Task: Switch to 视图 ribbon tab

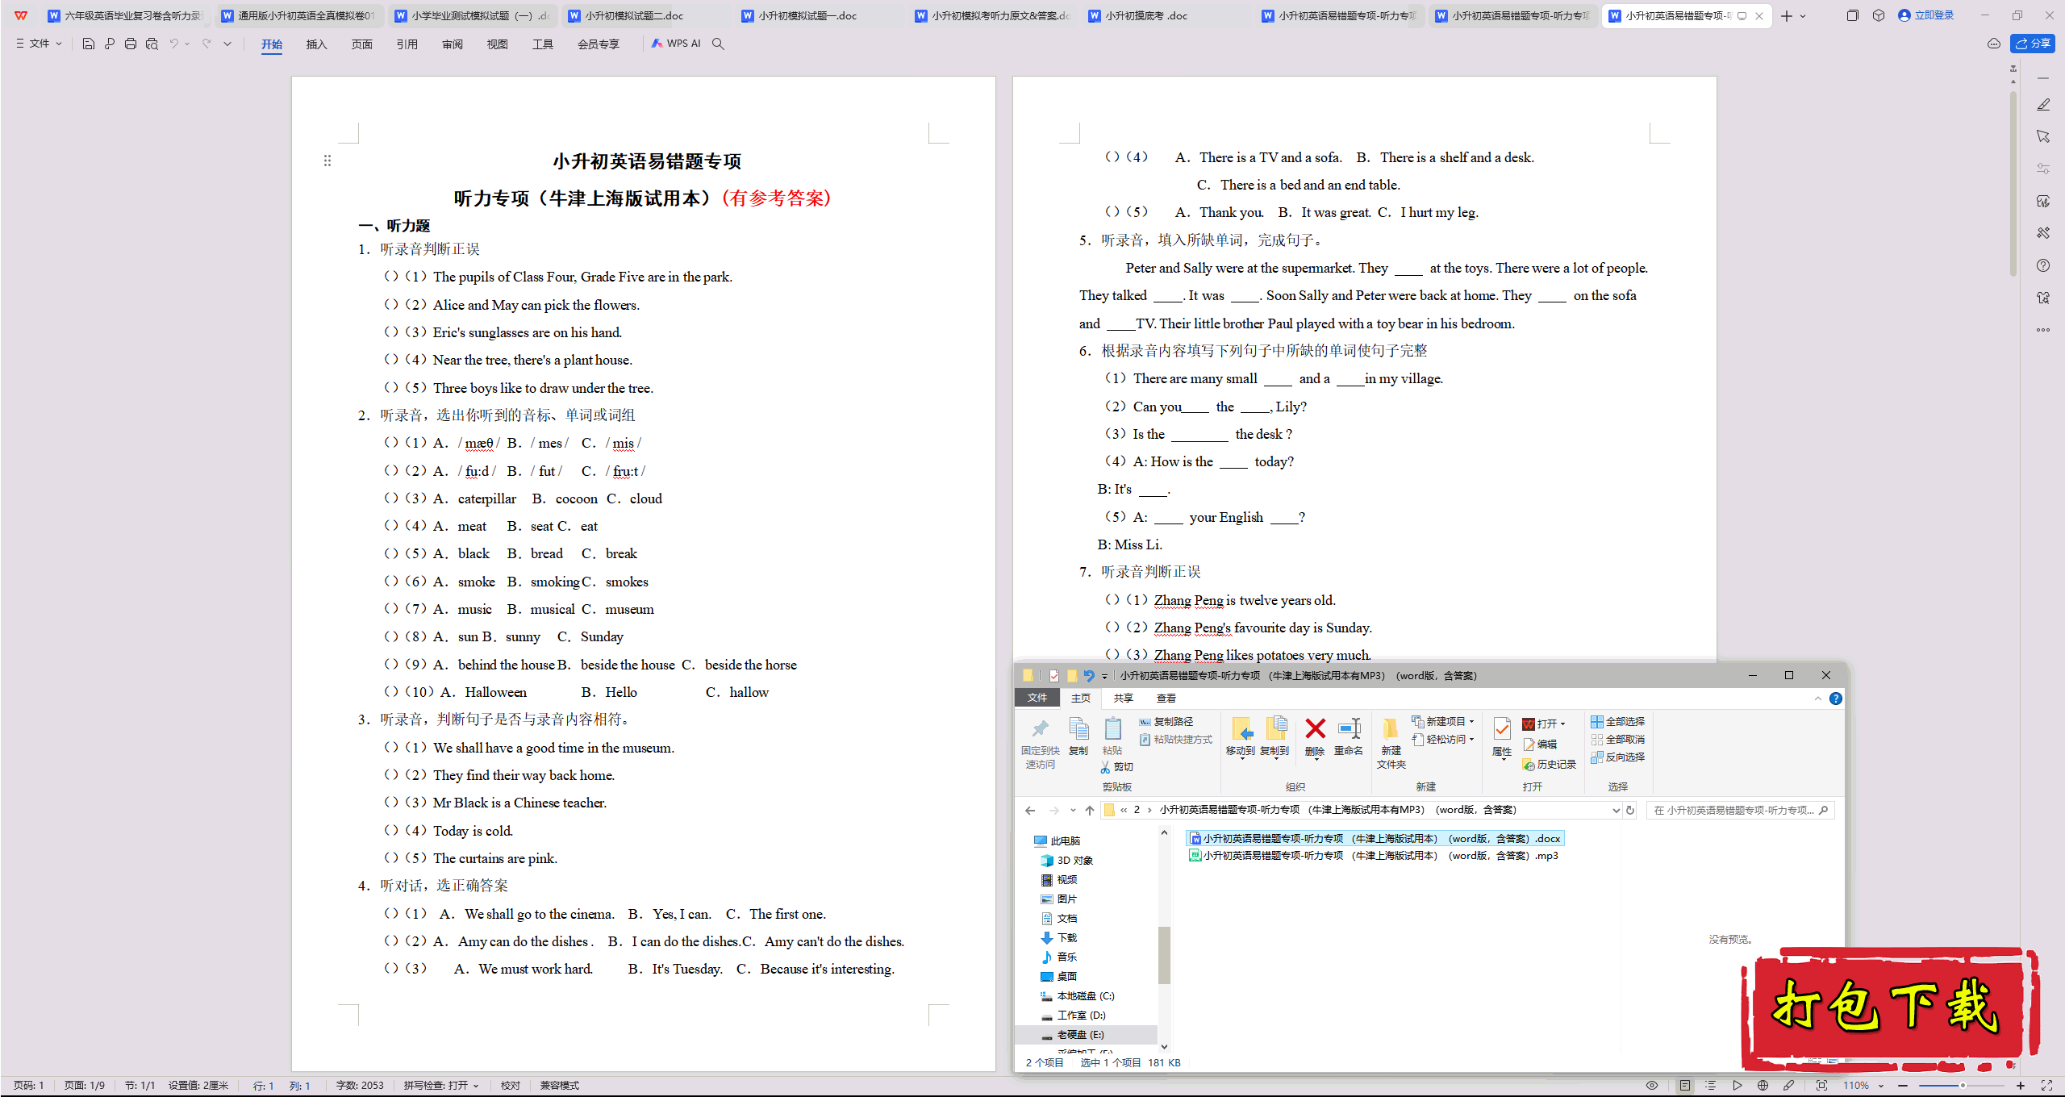Action: coord(497,44)
